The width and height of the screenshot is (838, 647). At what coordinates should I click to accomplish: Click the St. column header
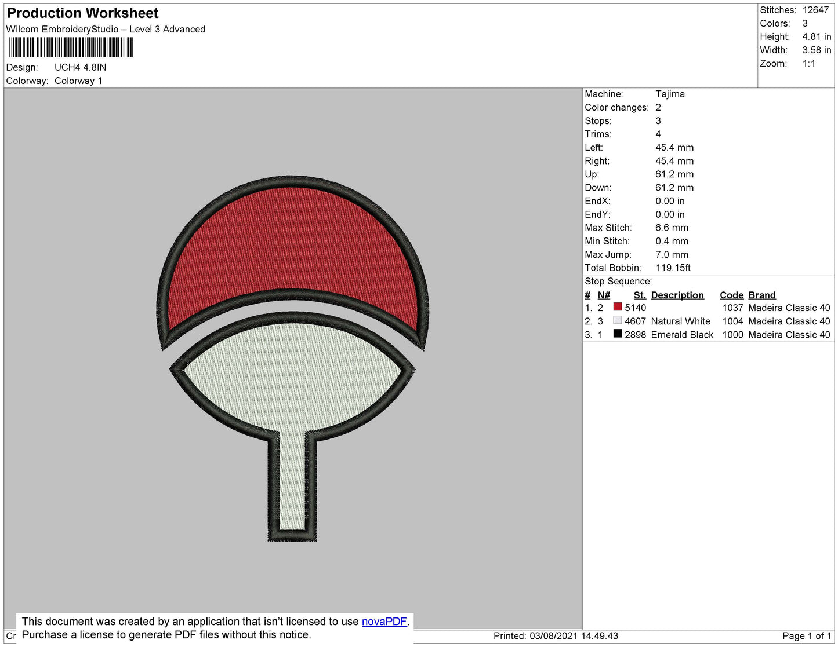(x=640, y=295)
